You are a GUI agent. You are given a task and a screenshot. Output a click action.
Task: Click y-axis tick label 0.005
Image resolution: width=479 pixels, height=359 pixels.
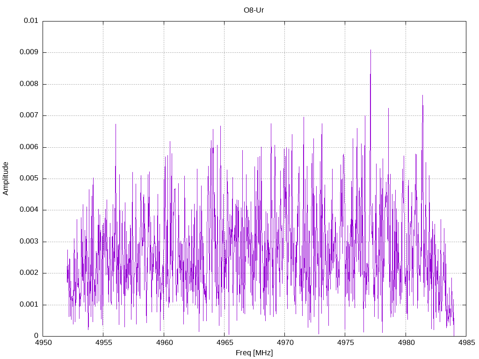point(29,178)
